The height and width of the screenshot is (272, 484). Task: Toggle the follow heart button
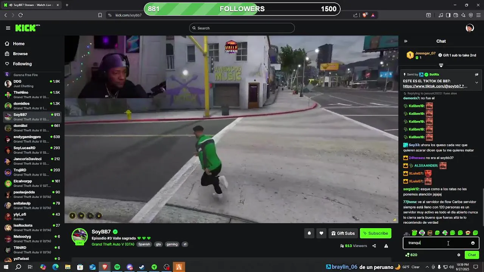pos(321,233)
